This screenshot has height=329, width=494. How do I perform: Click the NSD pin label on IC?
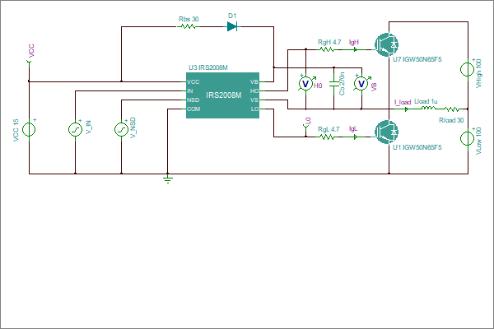pos(193,100)
